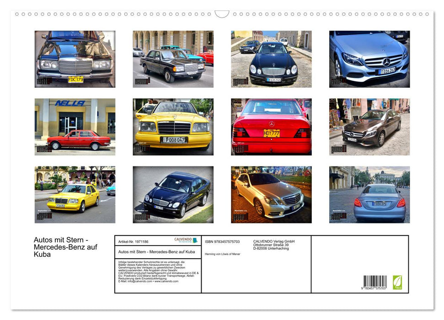
Task: Click the NELLA sign above the red sedan
Action: point(70,103)
